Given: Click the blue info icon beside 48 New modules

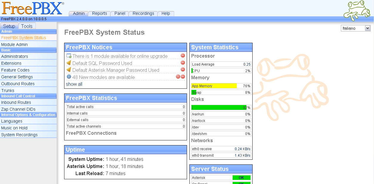Looking at the screenshot, I should pos(69,77).
